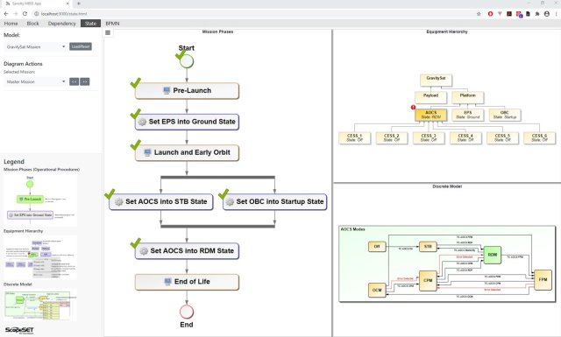Click the green RDM state in AOCS Modes

click(x=493, y=255)
